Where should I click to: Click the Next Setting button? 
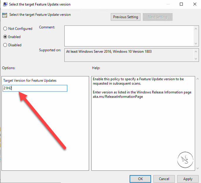158,17
